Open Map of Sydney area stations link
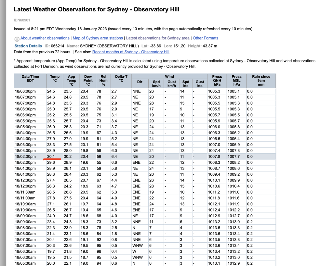 coord(98,38)
